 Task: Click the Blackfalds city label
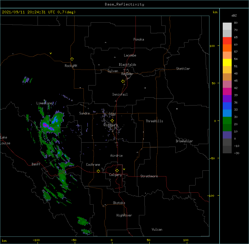[127, 65]
